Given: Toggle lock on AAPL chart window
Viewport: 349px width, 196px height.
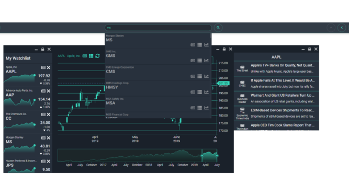Looking at the screenshot, I should (x=224, y=49).
